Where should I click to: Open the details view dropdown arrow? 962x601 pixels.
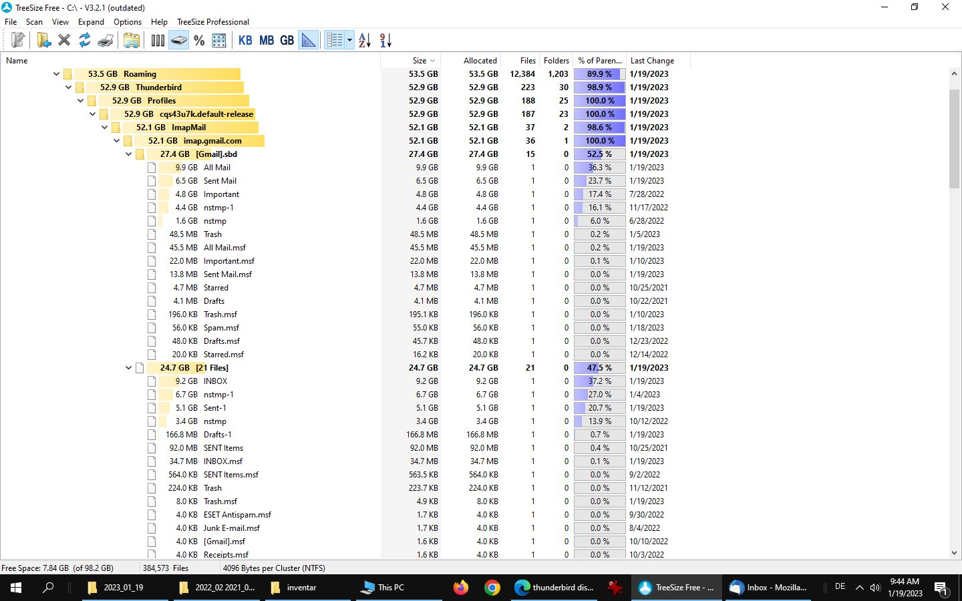(349, 41)
